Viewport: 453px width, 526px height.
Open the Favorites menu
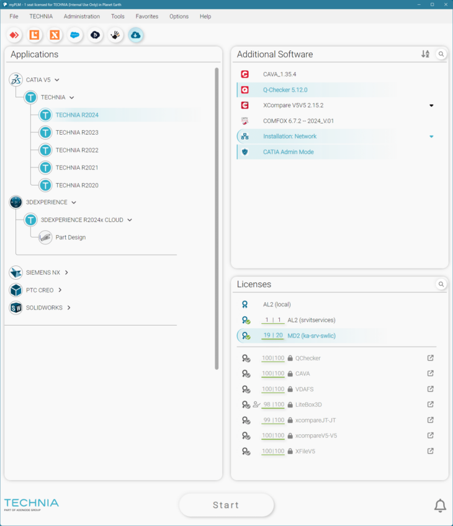click(147, 16)
